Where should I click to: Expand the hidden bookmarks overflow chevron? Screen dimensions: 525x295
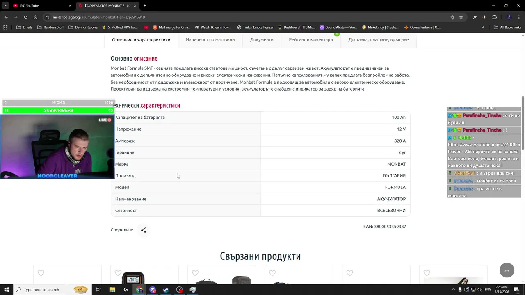483,27
